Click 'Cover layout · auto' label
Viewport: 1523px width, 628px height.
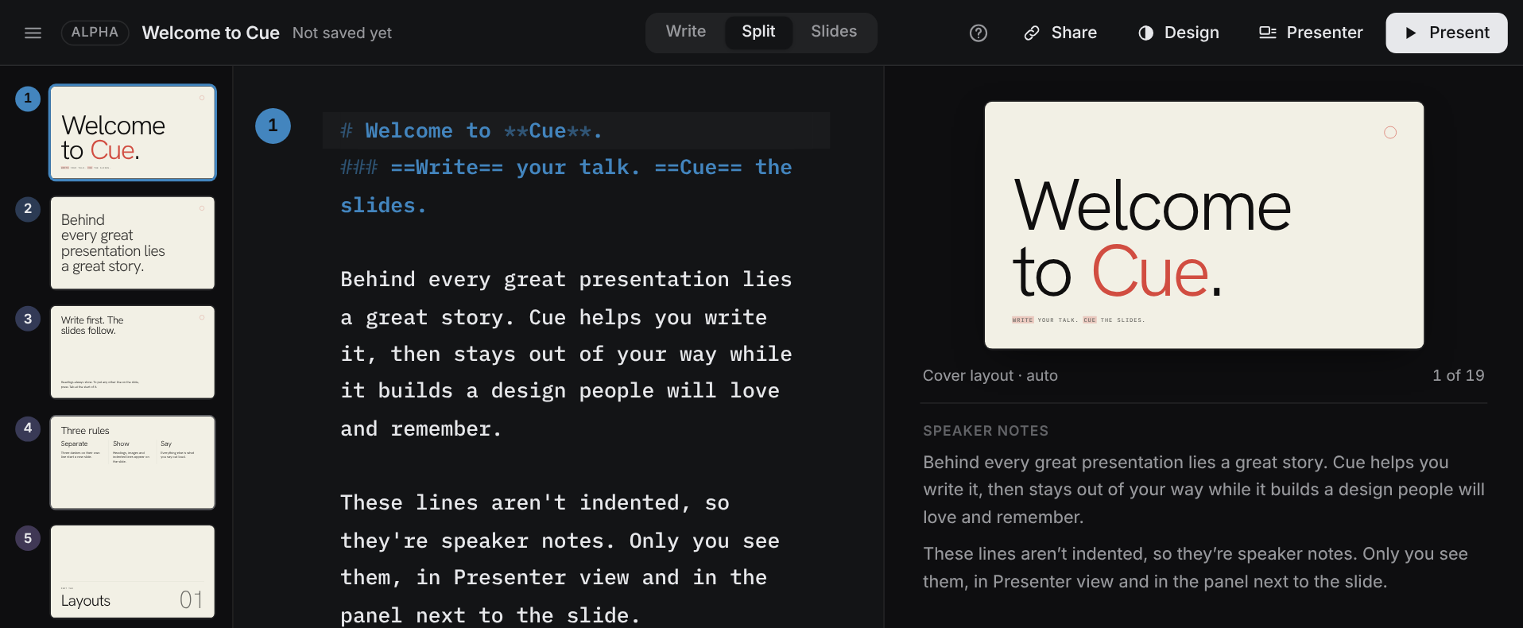coord(990,375)
